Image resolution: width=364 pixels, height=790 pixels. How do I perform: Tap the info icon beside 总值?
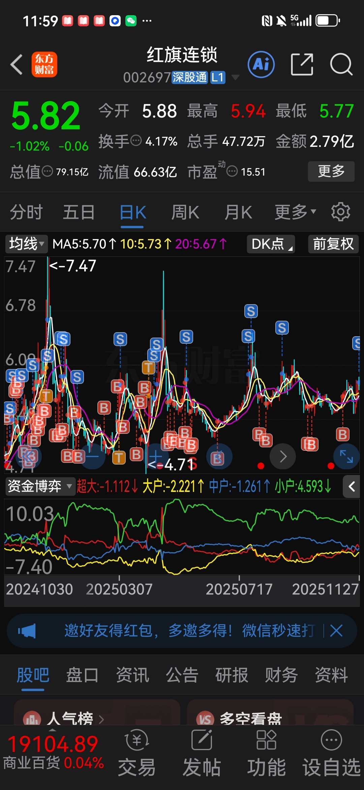(47, 171)
